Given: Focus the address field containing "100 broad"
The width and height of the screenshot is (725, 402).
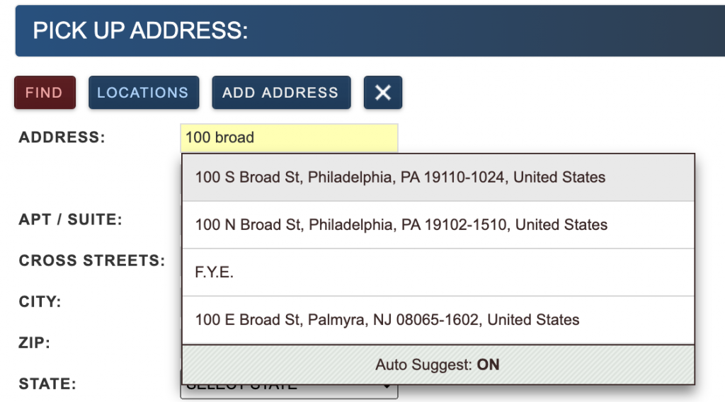Looking at the screenshot, I should (x=289, y=137).
